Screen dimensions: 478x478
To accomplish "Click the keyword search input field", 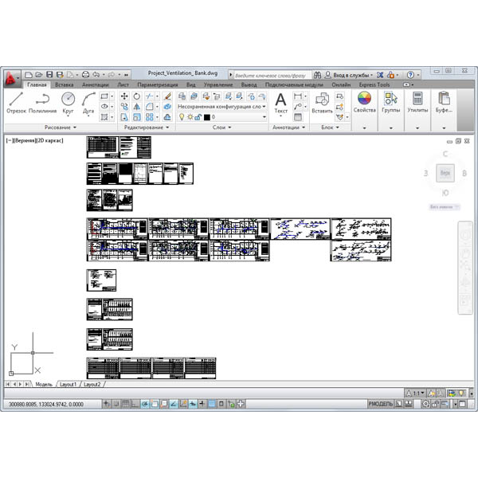I will (x=272, y=75).
